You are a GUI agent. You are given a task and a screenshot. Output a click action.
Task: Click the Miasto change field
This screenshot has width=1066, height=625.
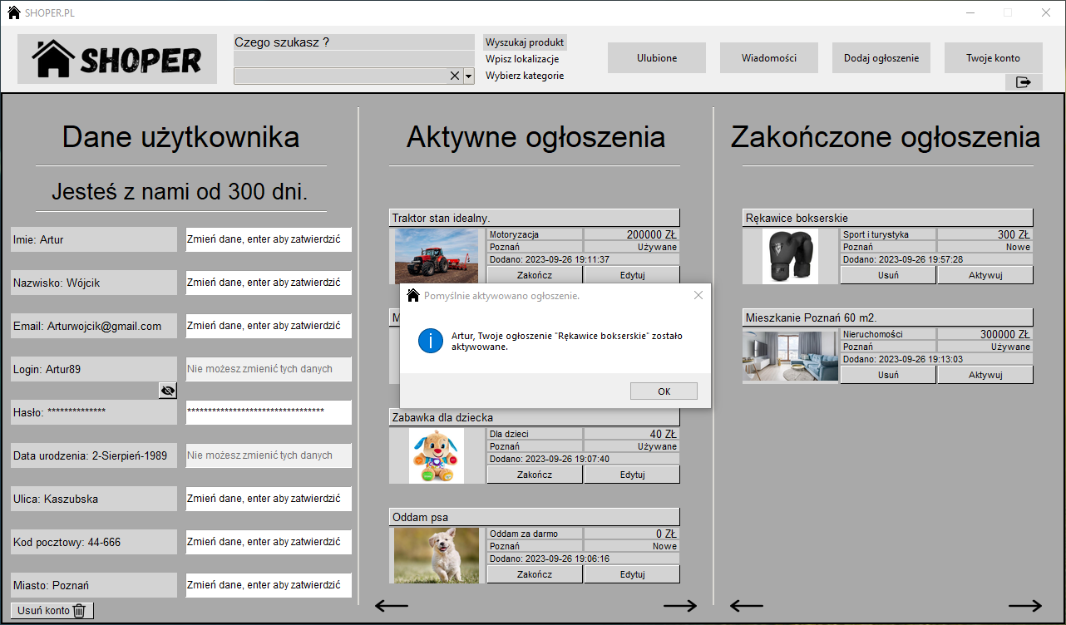click(x=269, y=585)
